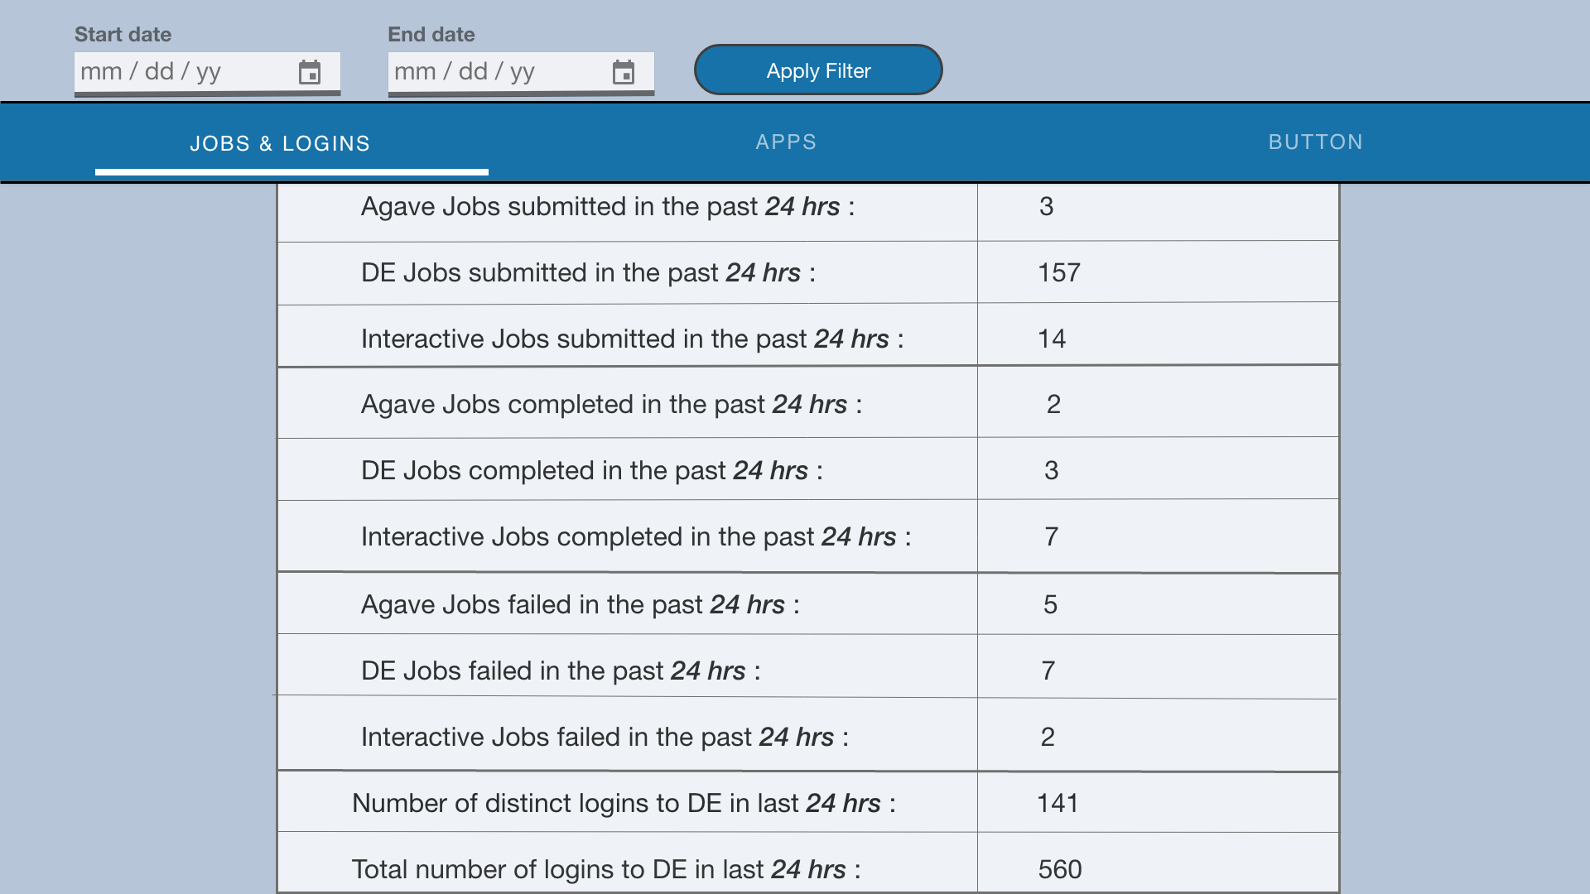Click the Interactive Jobs submitted value 14
1590x894 pixels.
(x=1052, y=339)
